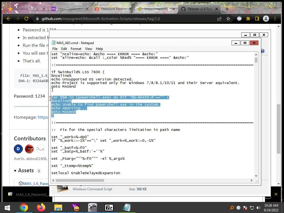Share this page icon

click(x=219, y=19)
